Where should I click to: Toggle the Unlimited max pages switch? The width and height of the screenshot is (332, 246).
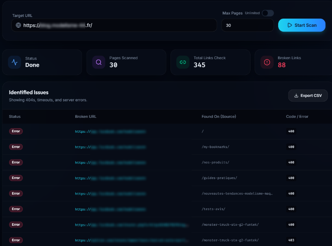click(x=267, y=13)
